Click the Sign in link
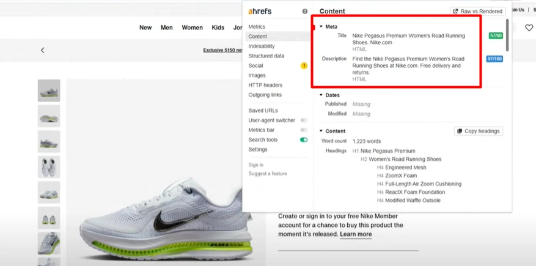Screen dimensions: 536x266 coord(256,164)
